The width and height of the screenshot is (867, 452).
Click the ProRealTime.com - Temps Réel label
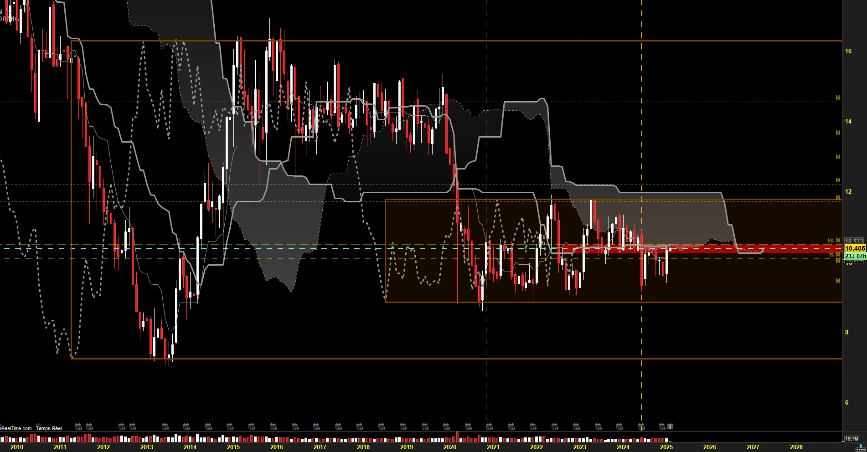tap(31, 428)
